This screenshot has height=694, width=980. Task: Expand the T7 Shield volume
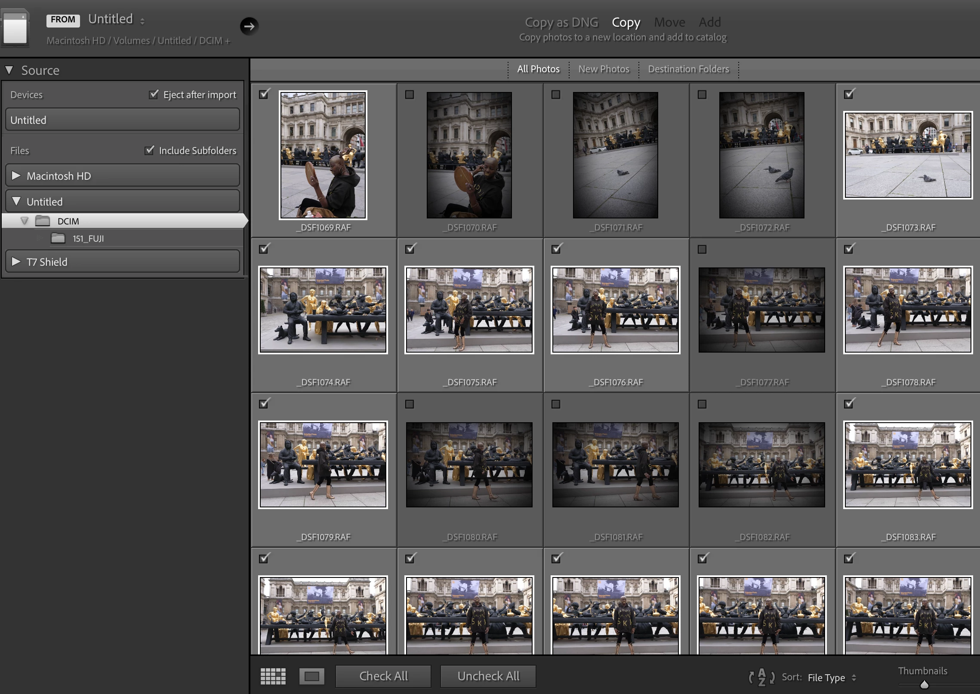(x=16, y=261)
